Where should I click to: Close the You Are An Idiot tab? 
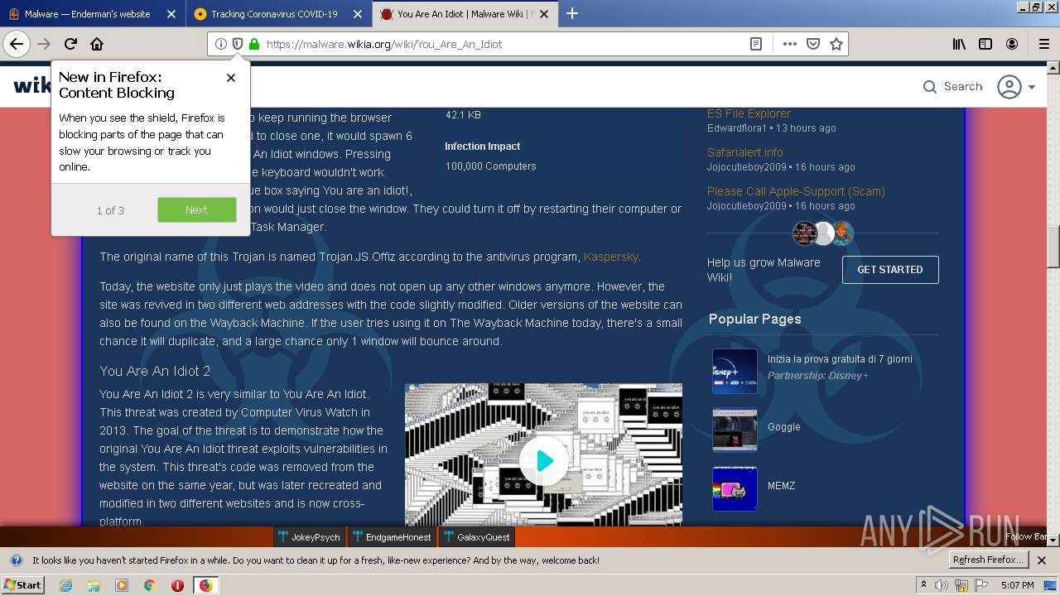point(543,14)
